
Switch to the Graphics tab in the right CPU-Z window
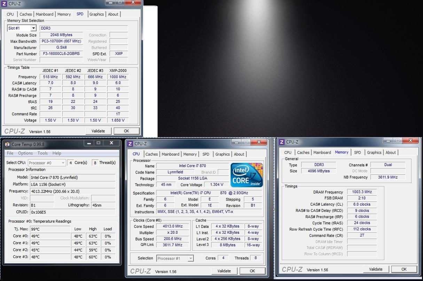374,152
